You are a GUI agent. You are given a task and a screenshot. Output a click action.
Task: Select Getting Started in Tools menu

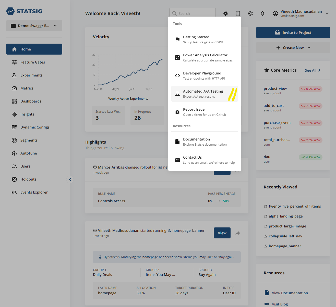(205, 40)
